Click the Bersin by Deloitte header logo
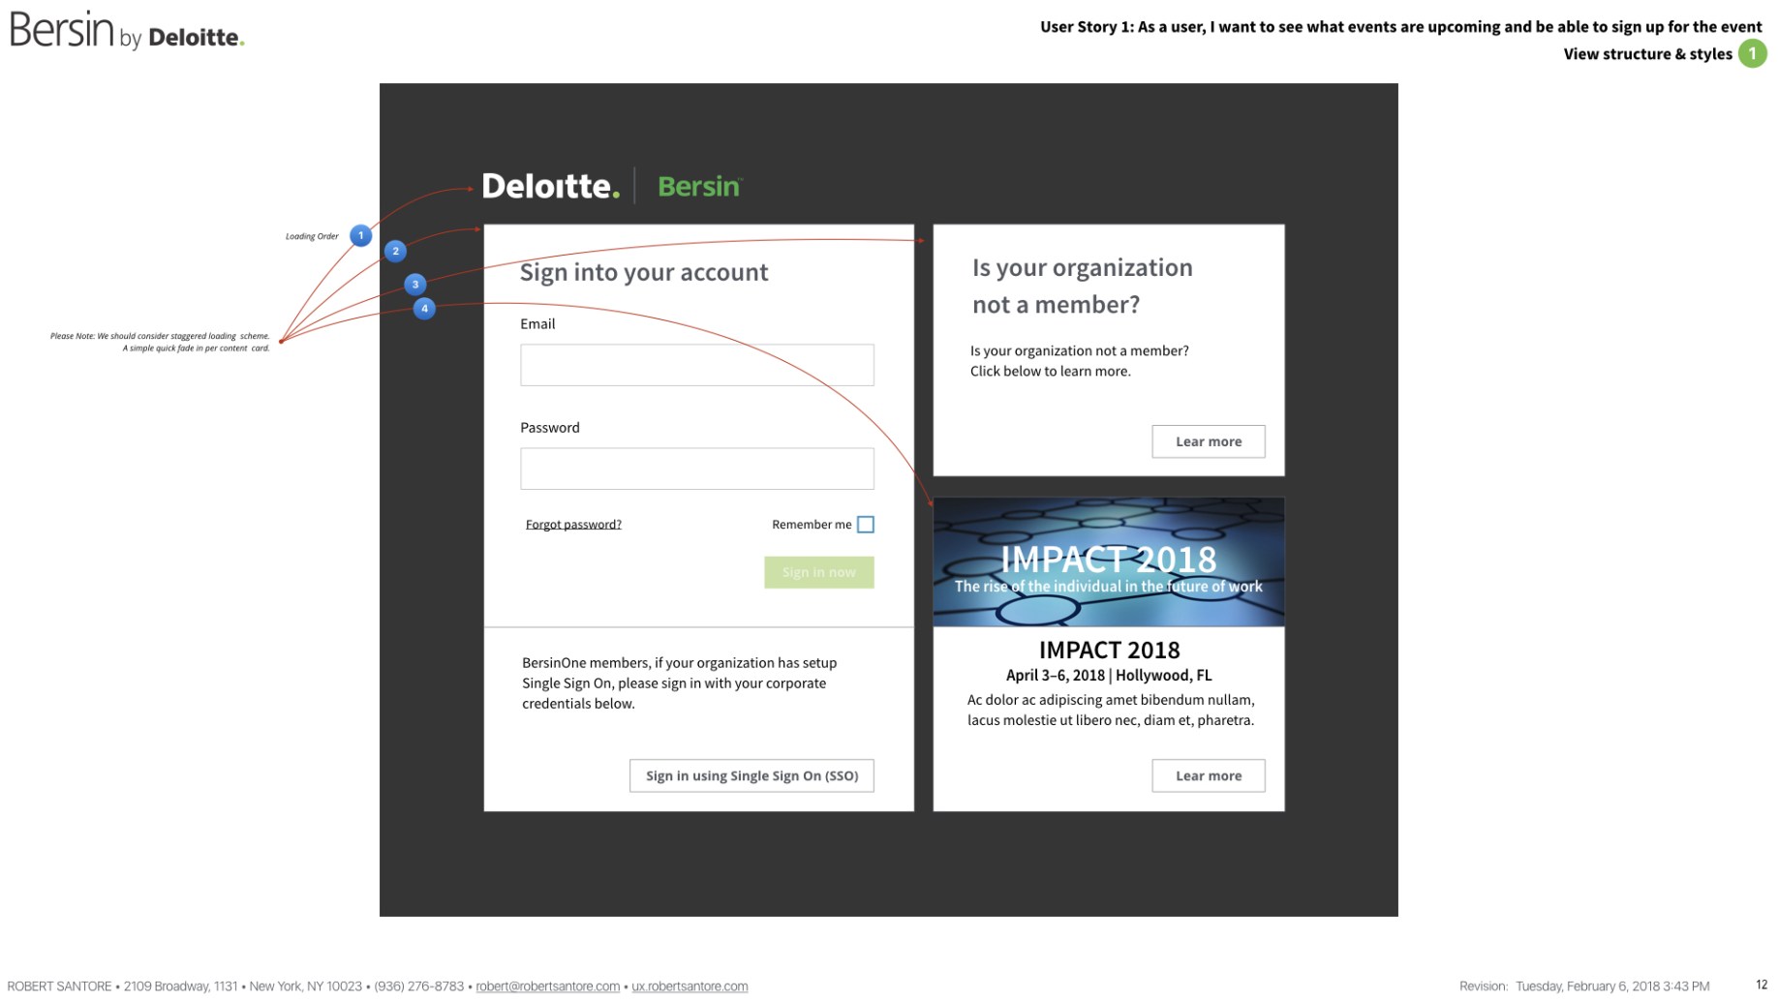 (x=127, y=30)
